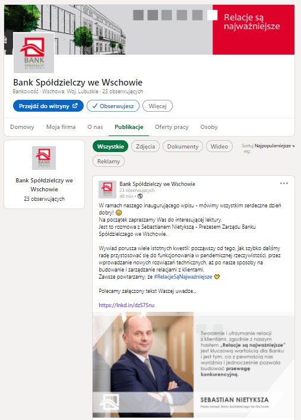This screenshot has width=301, height=420.
Task: Click the bank logo on the profile header
Action: [x=34, y=52]
